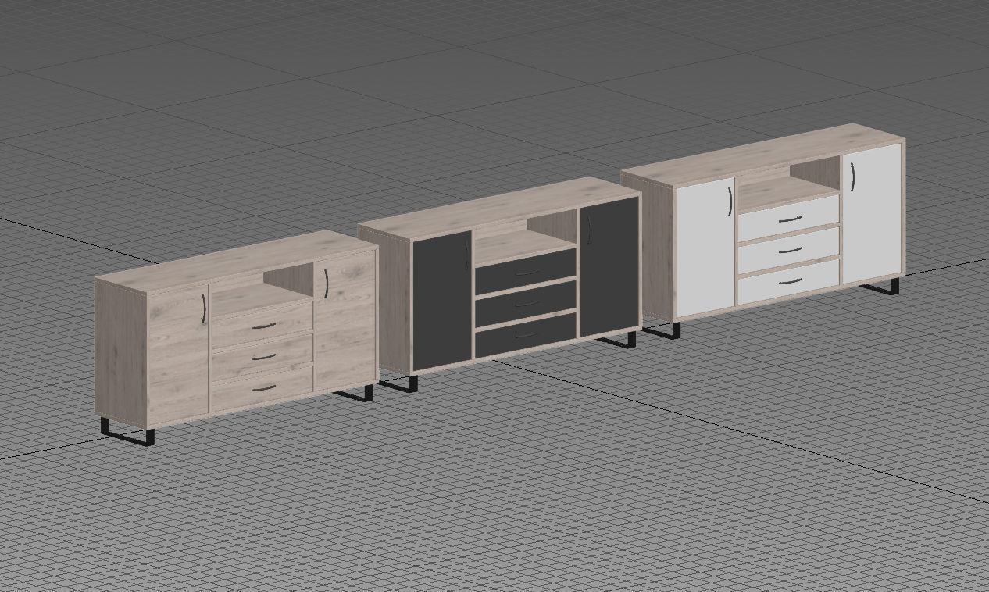The image size is (989, 592).
Task: Select the black sideboard's left door
Action: point(442,299)
